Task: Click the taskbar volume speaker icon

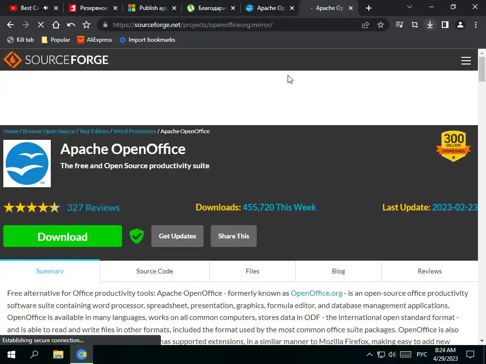Action: (392, 355)
